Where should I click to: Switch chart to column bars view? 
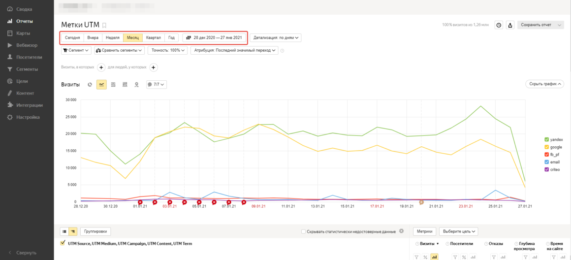click(x=125, y=85)
